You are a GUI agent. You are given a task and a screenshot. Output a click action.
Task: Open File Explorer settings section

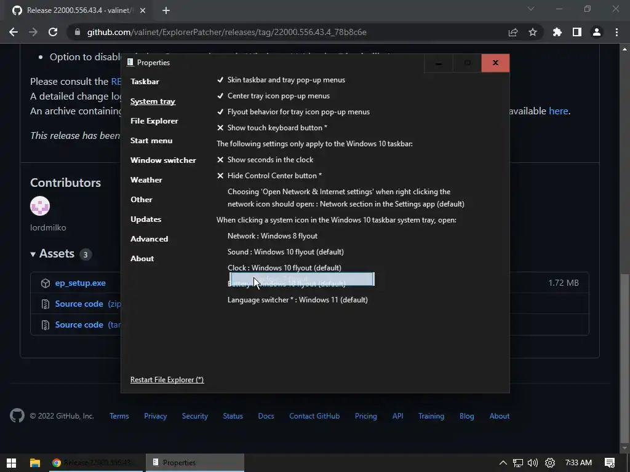tap(154, 121)
